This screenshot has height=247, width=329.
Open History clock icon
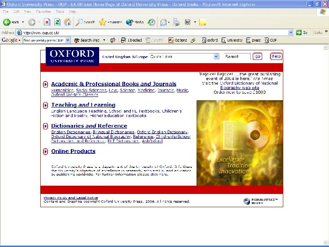(x=151, y=22)
